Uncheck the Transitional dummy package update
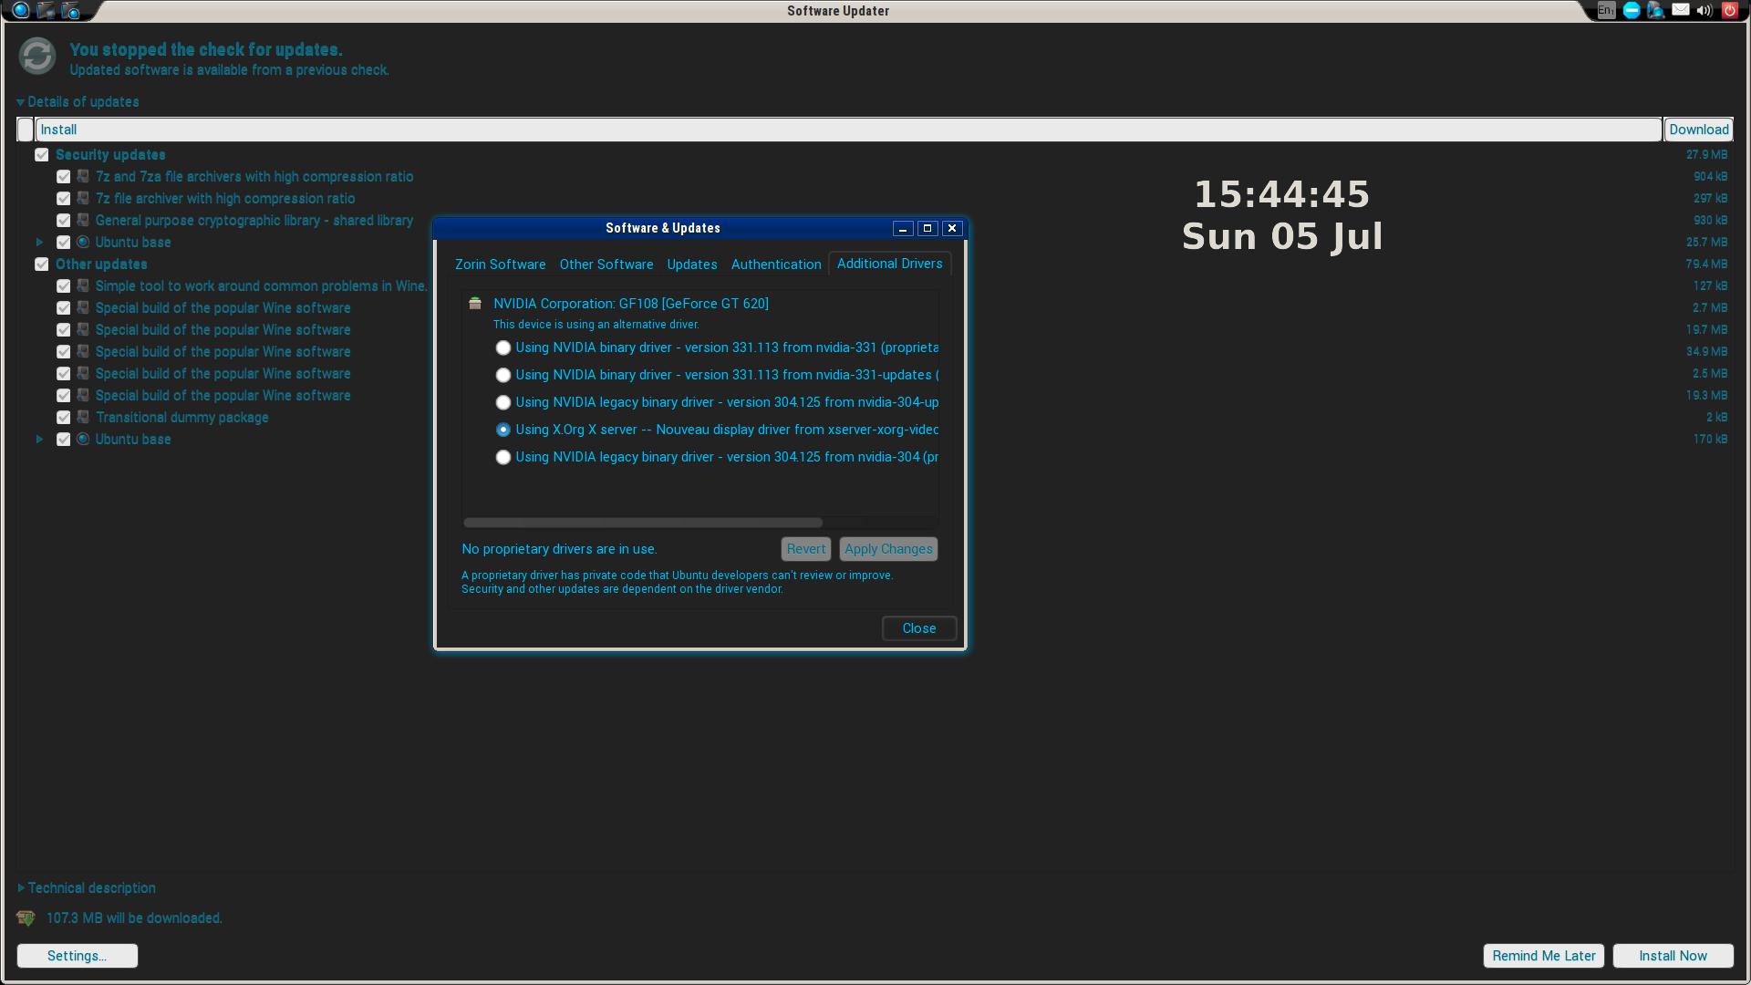 point(64,418)
